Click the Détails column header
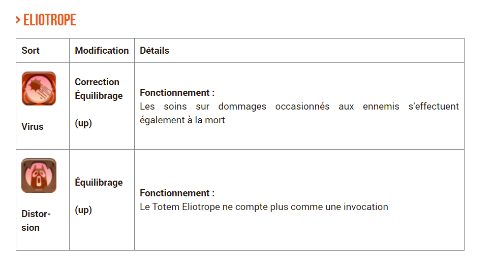 tap(155, 50)
